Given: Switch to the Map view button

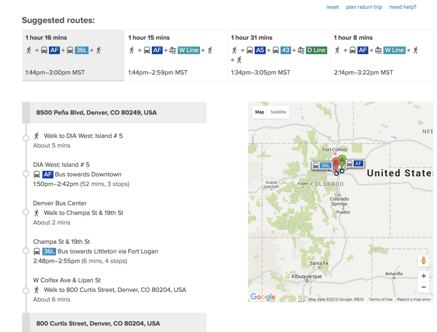Looking at the screenshot, I should (259, 112).
